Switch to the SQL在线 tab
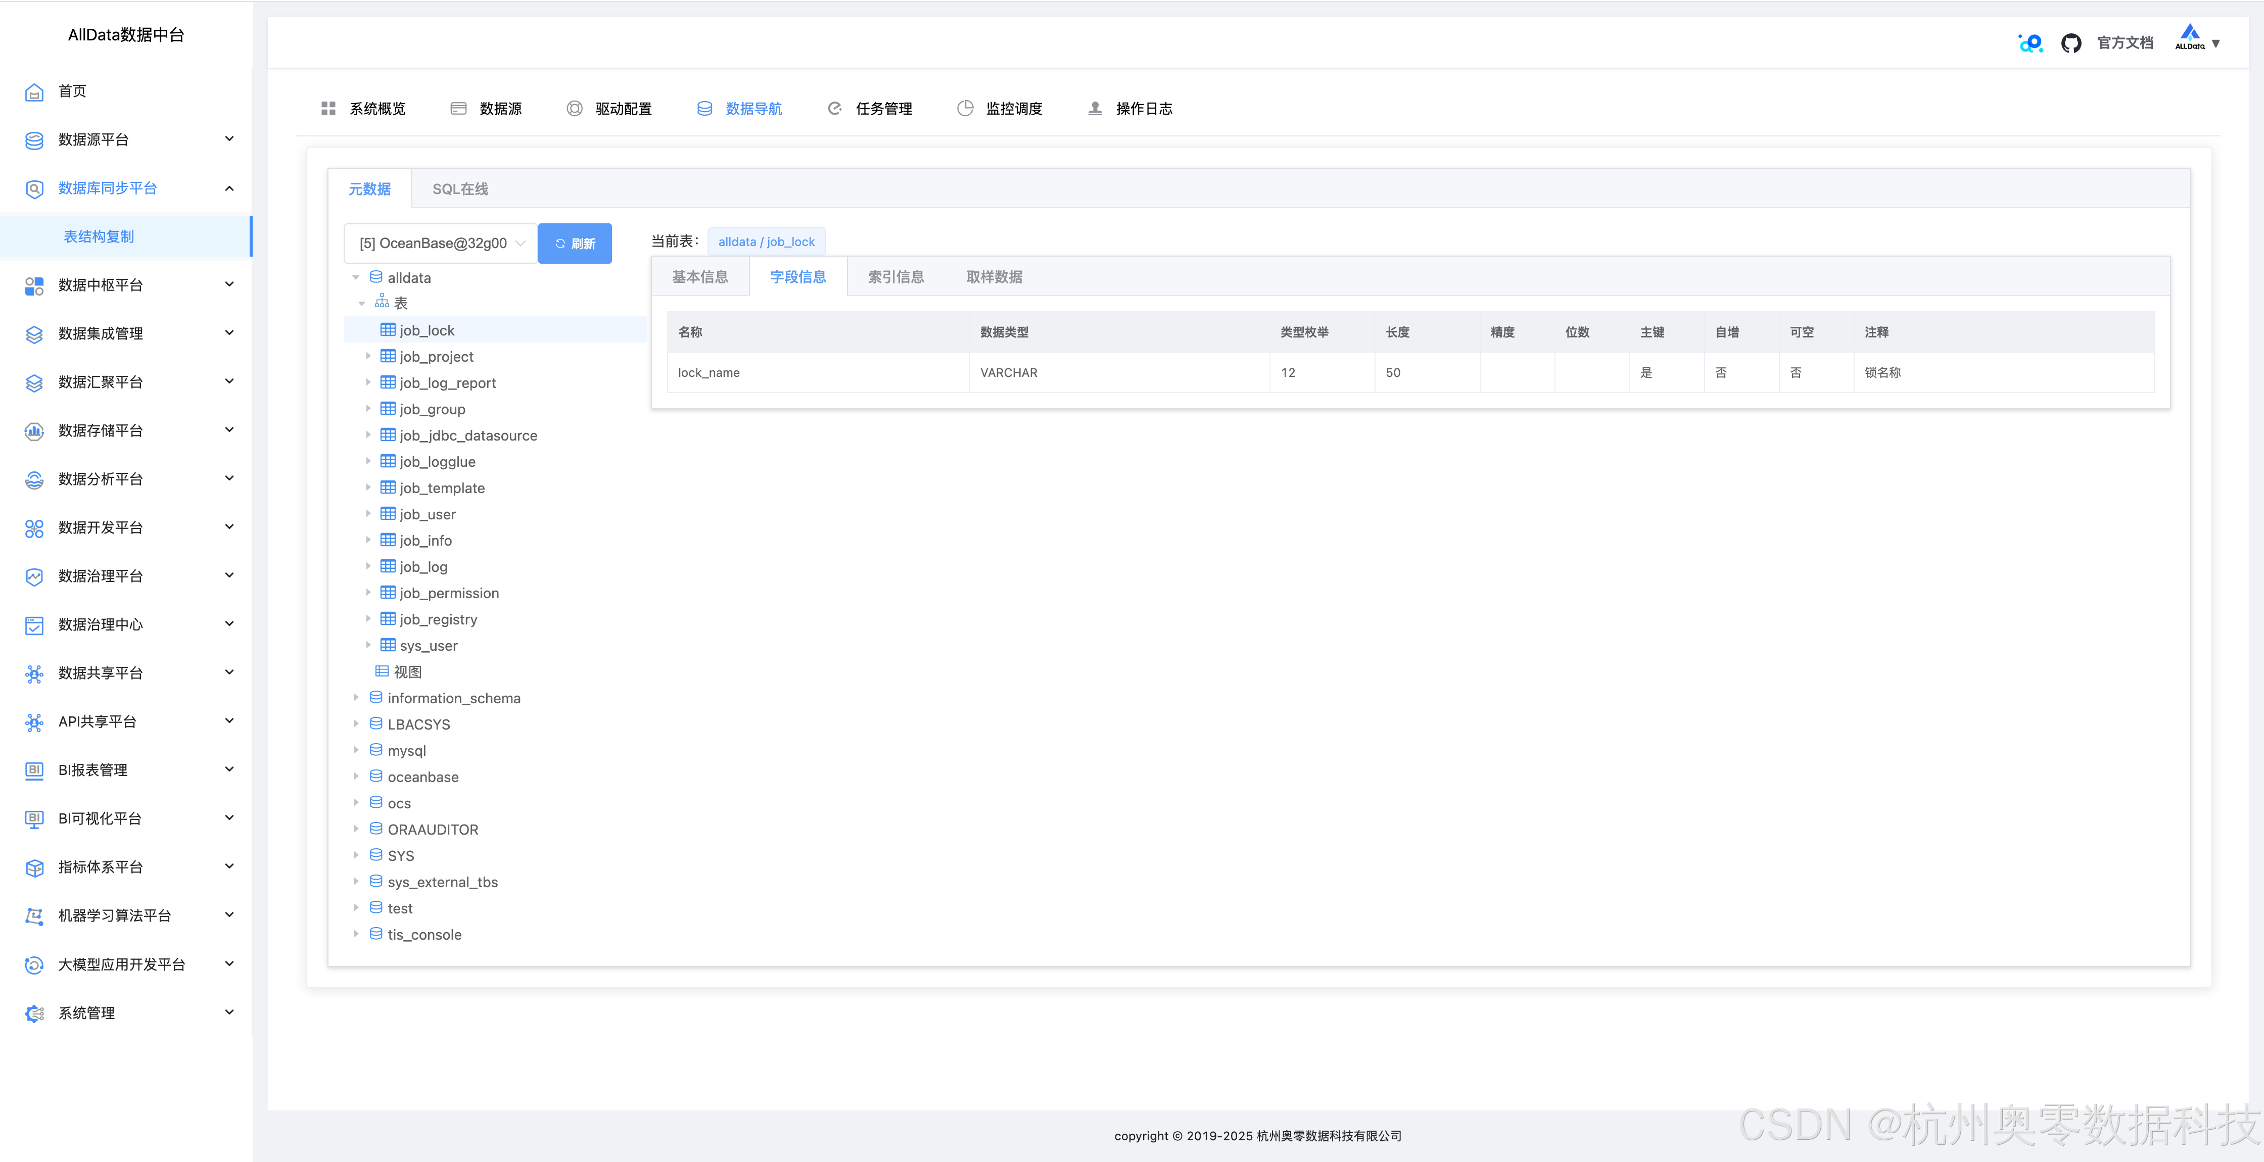Viewport: 2264px width, 1162px height. click(460, 189)
